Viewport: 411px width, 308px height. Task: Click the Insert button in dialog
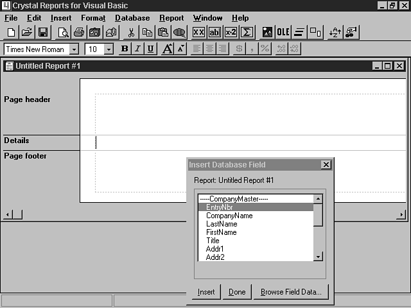coord(206,292)
